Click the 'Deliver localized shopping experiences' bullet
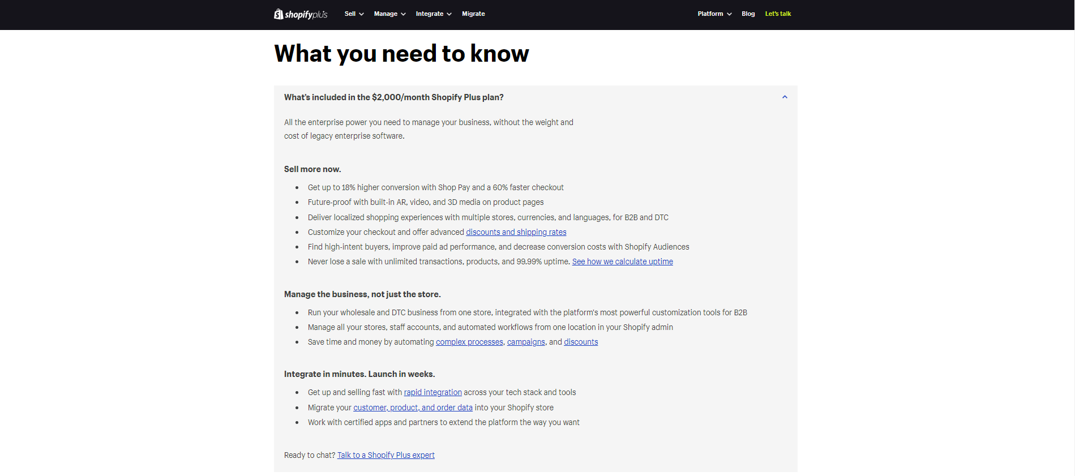Screen dimensions: 1075x476 tap(488, 217)
